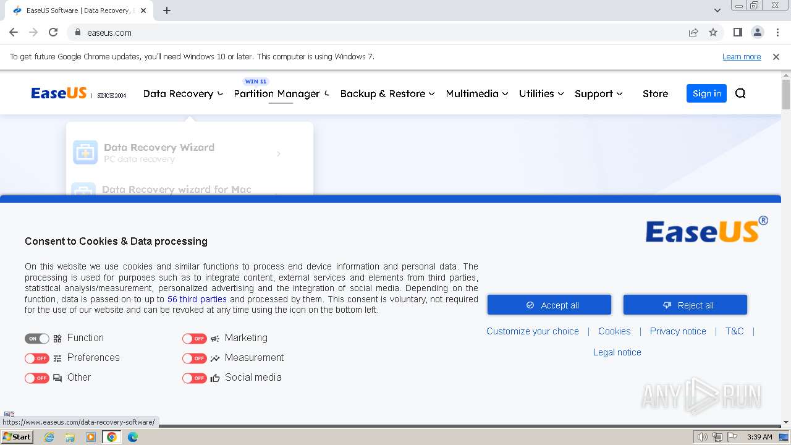The image size is (791, 445).
Task: Bookmark this page with the star icon
Action: click(713, 32)
